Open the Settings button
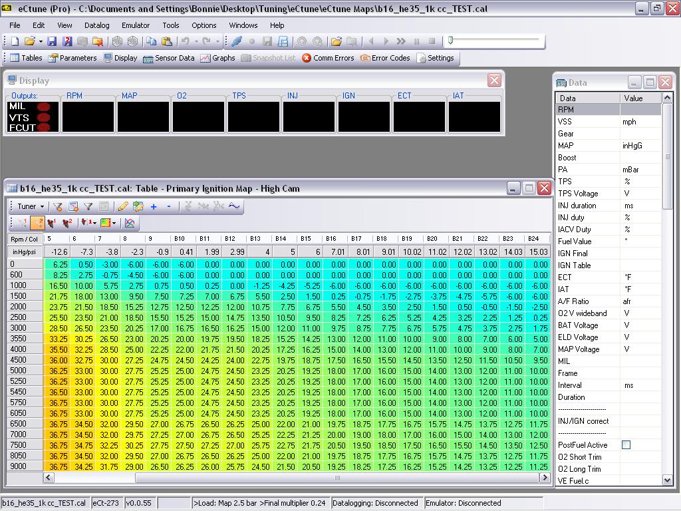Image resolution: width=681 pixels, height=511 pixels. click(435, 58)
